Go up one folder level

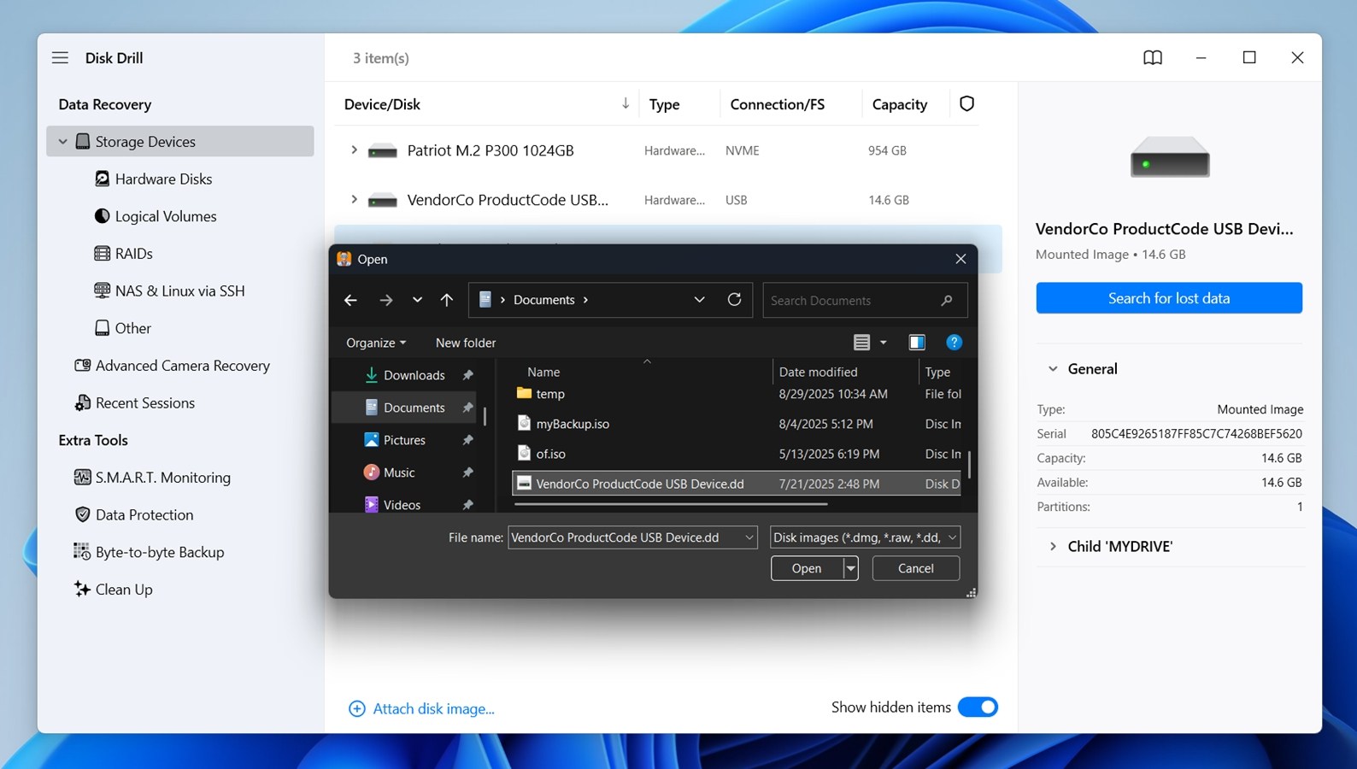click(447, 300)
